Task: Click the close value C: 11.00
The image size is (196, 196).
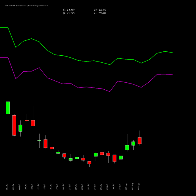Action: click(69, 10)
